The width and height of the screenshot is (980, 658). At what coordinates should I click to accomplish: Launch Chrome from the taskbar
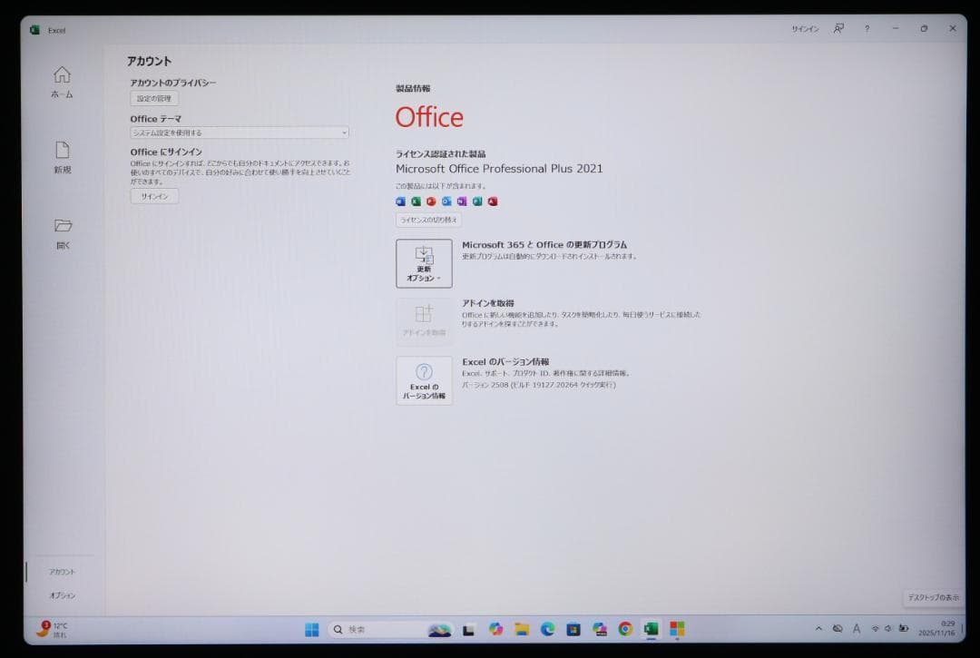pyautogui.click(x=623, y=629)
